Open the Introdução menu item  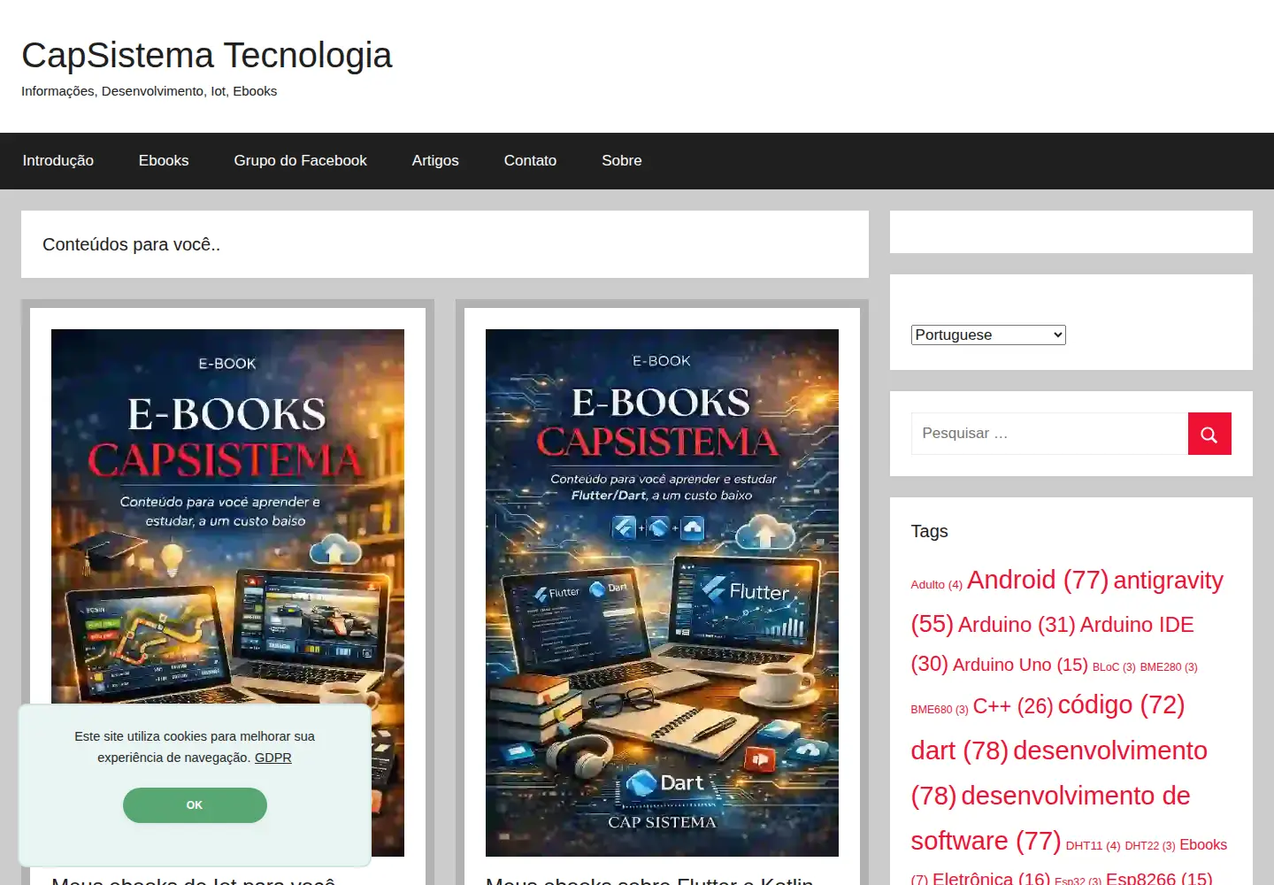pos(58,160)
